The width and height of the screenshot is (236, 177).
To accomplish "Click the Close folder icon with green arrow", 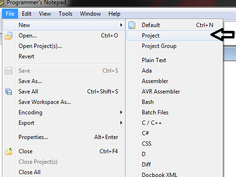I will pyautogui.click(x=9, y=151).
